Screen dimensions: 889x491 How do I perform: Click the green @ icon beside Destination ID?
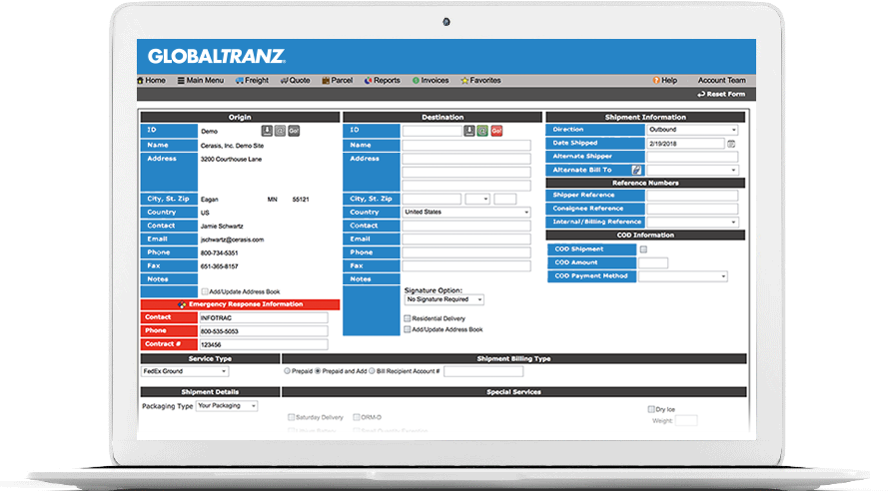tap(482, 131)
